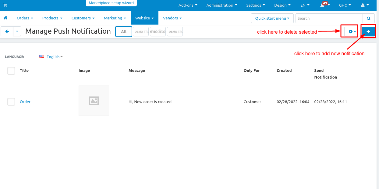379x189 pixels.
Task: Open the notifications bell icon
Action: tap(322, 5)
